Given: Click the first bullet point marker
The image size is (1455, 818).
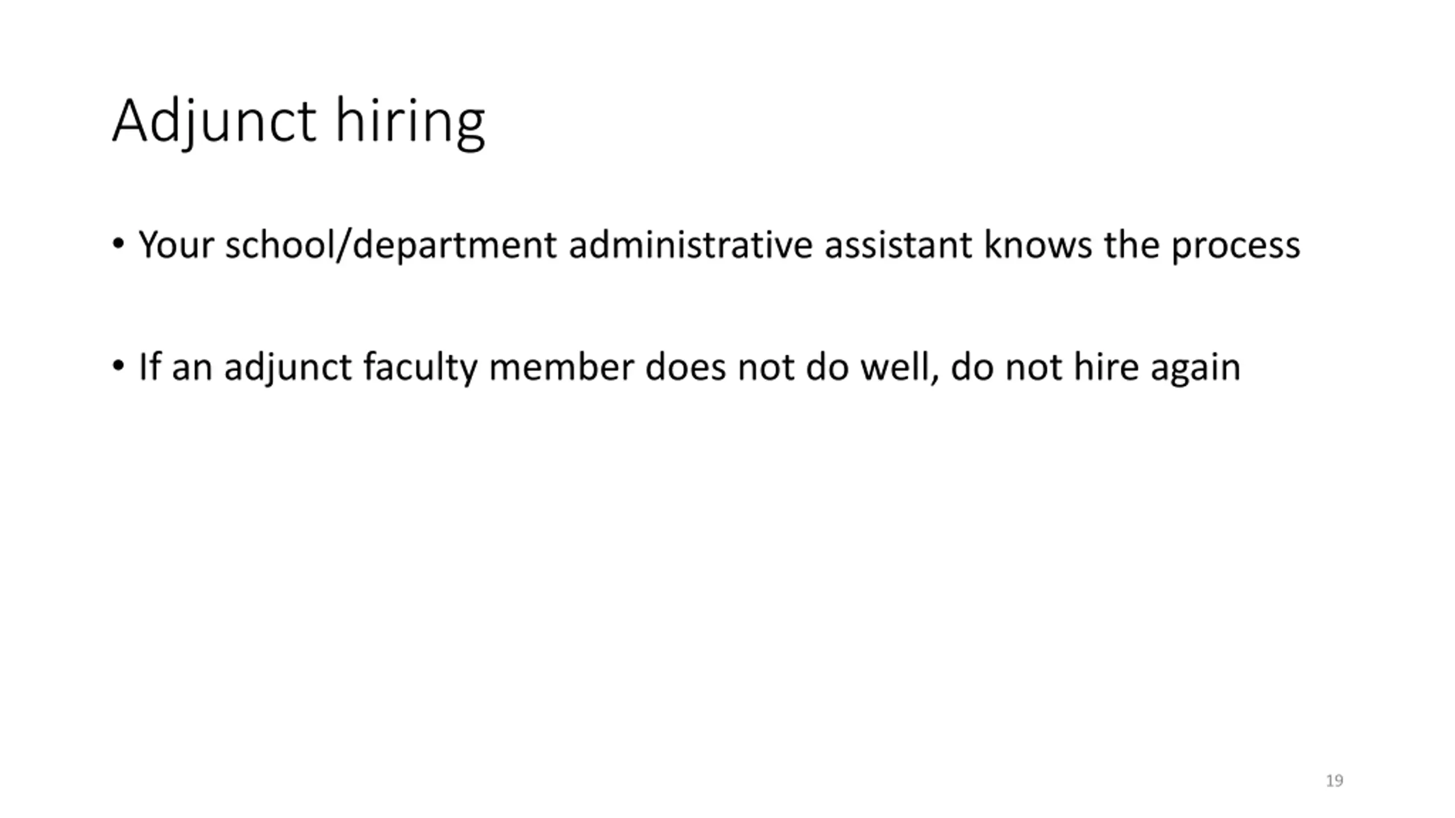Looking at the screenshot, I should 118,244.
